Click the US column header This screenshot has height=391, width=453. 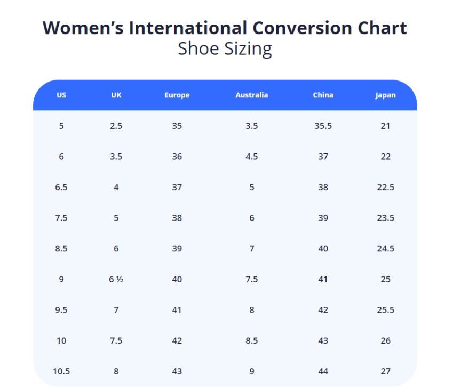click(61, 95)
